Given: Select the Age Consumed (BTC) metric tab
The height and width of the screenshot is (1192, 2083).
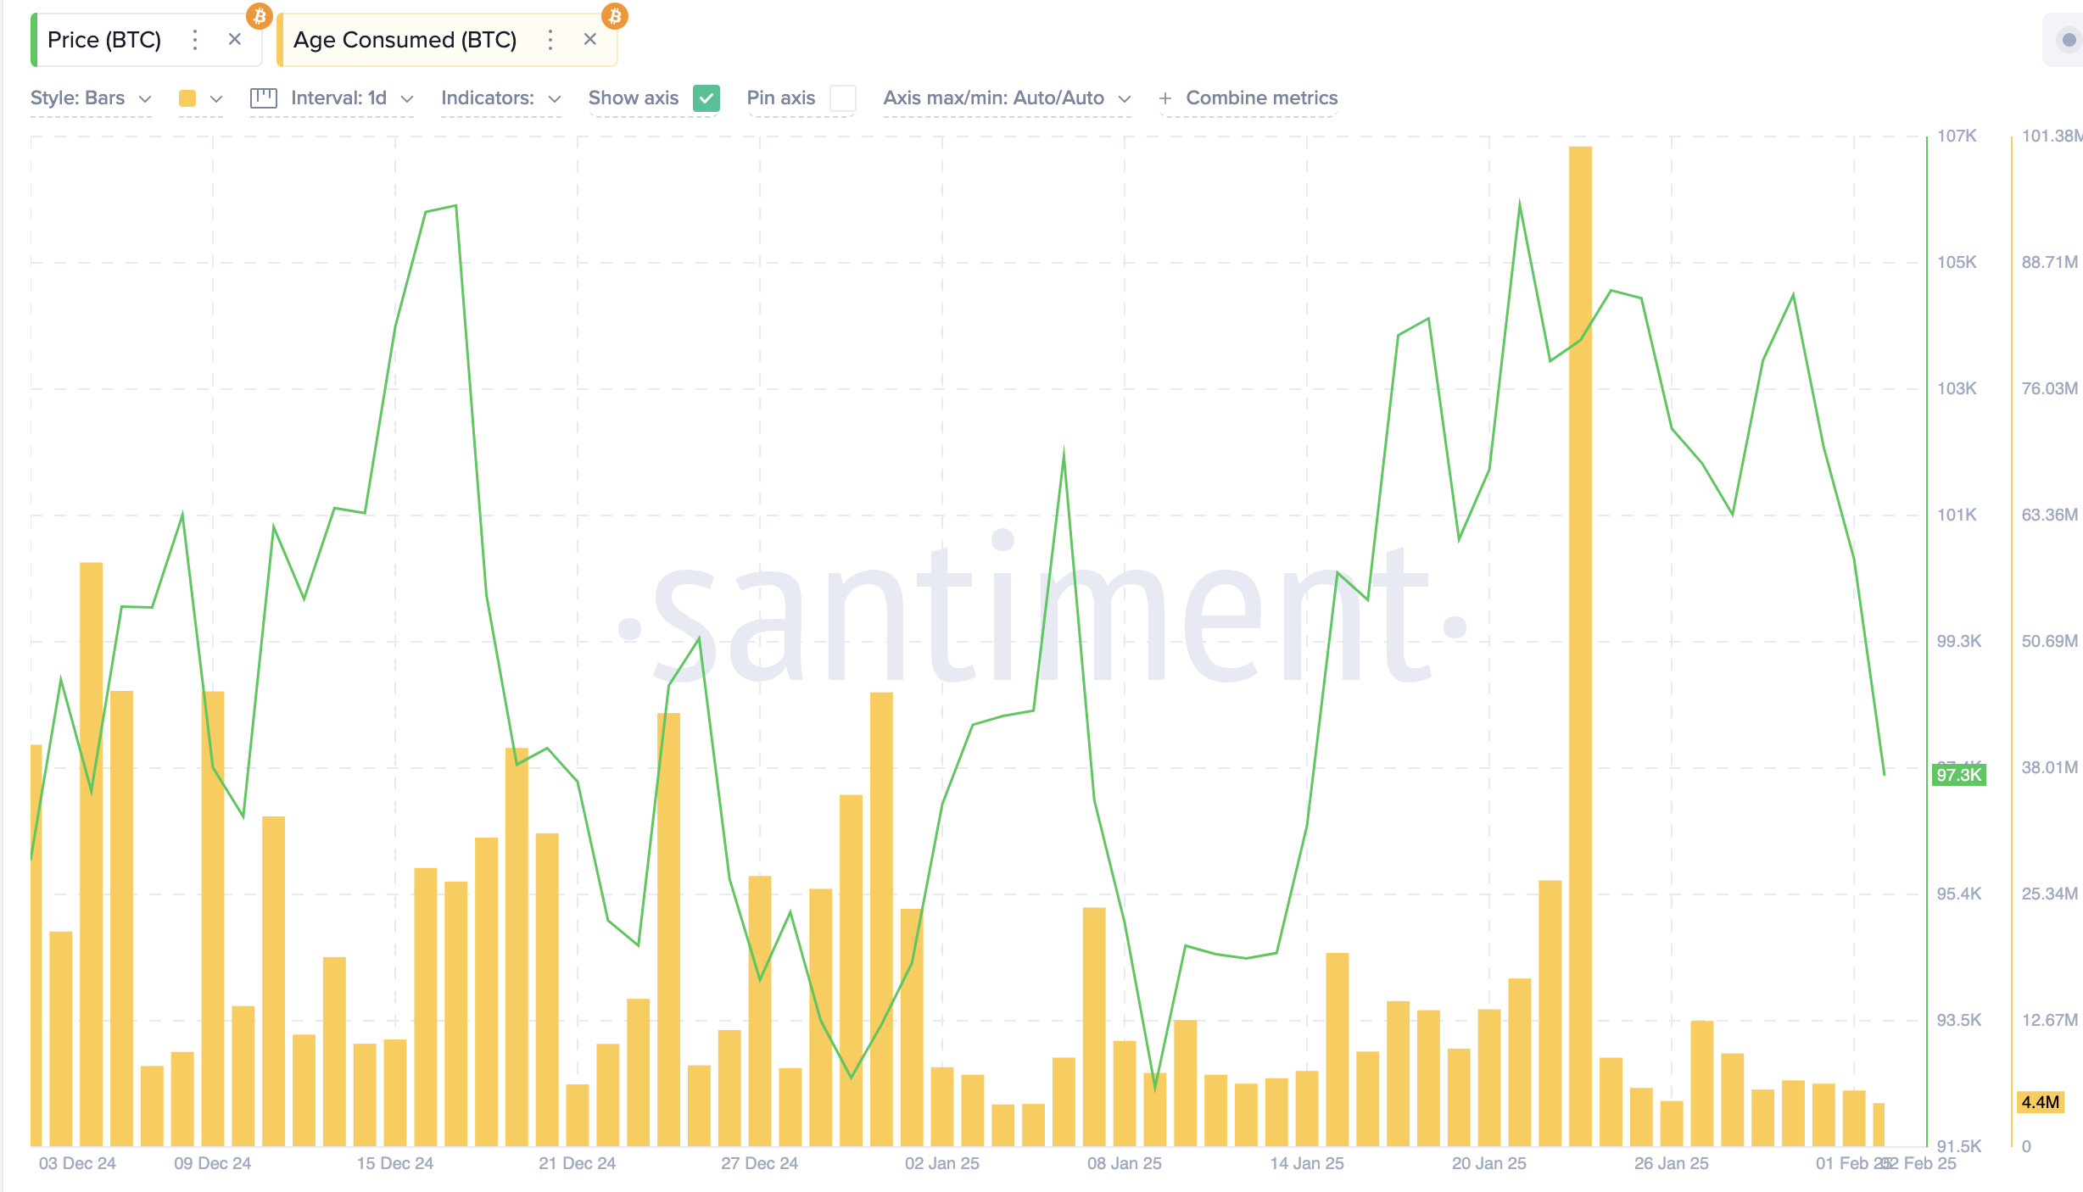Looking at the screenshot, I should [405, 40].
